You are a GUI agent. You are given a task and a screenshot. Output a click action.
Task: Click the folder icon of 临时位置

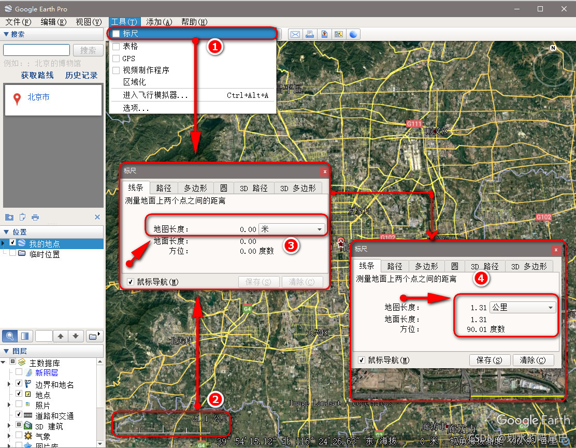(22, 253)
